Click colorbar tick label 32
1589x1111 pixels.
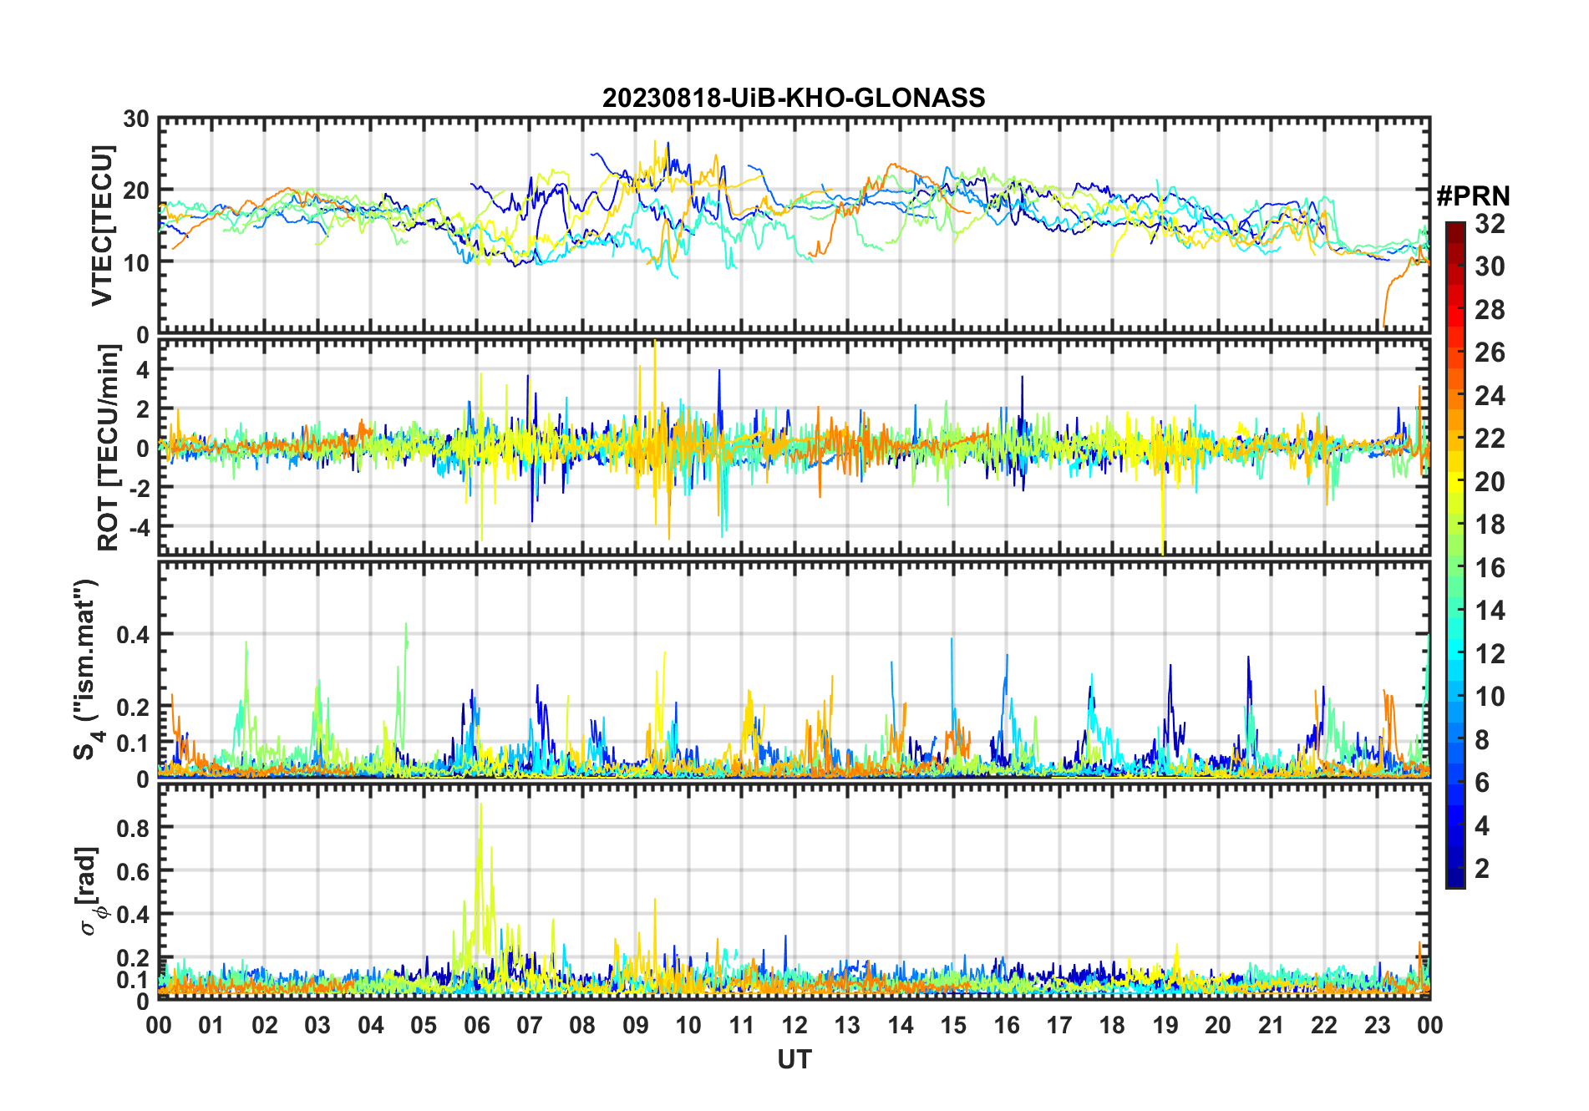1490,224
